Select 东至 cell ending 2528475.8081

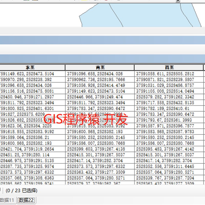point(33,91)
